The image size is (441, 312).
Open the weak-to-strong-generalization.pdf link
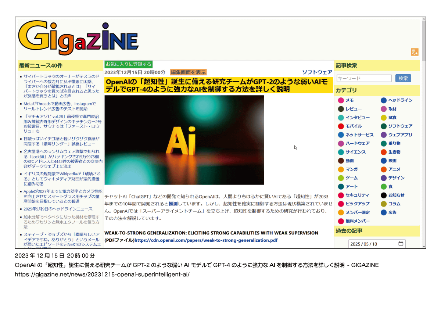pyautogui.click(x=206, y=240)
